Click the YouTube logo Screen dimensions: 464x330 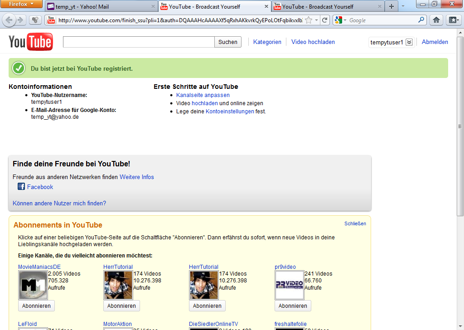pos(31,42)
